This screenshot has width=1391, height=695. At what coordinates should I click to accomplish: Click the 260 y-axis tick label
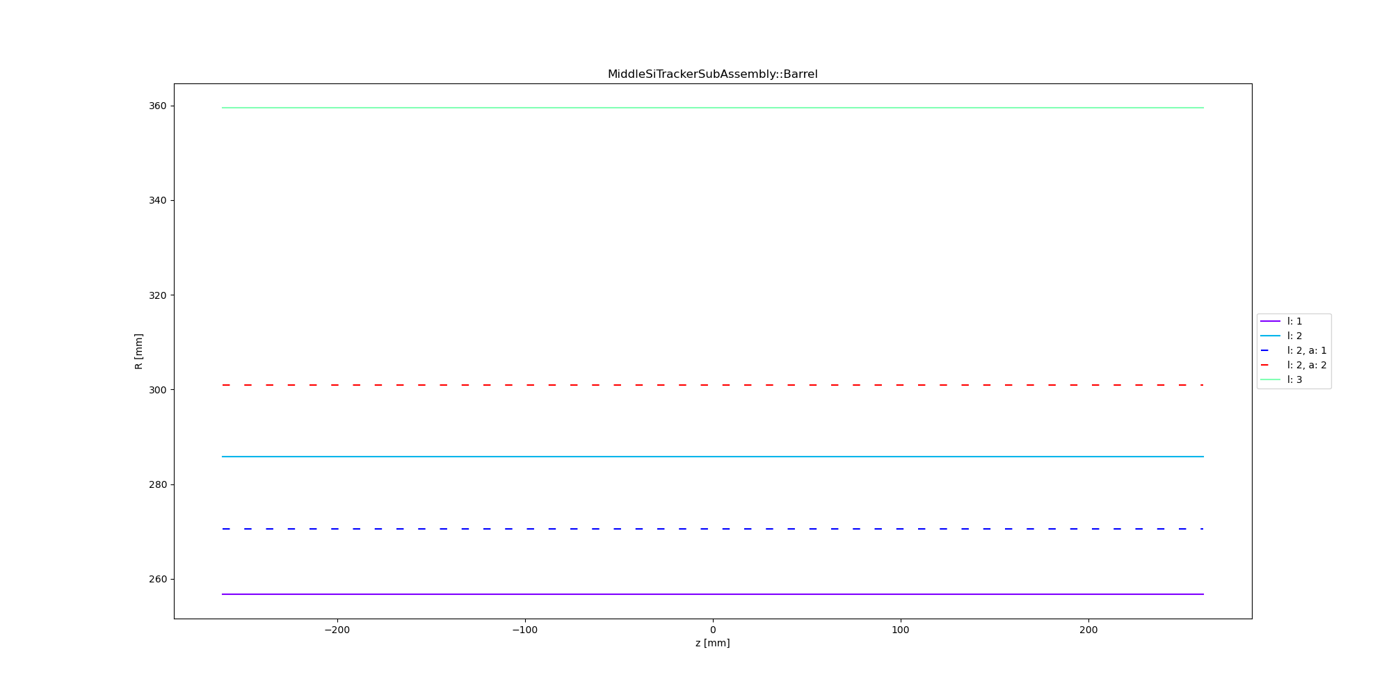157,579
